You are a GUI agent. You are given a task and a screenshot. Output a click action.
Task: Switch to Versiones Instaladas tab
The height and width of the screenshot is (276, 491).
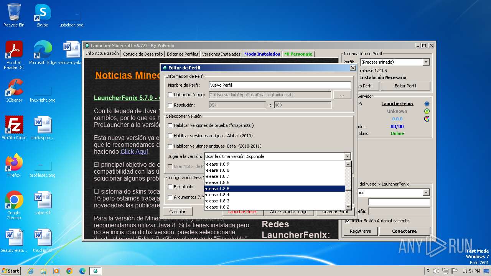(x=221, y=54)
